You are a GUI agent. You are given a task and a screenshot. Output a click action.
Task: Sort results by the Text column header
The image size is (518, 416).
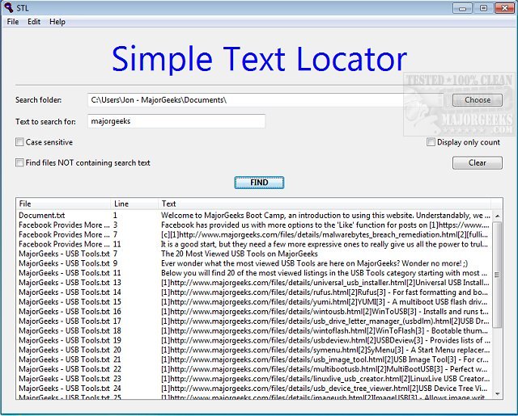(325, 204)
